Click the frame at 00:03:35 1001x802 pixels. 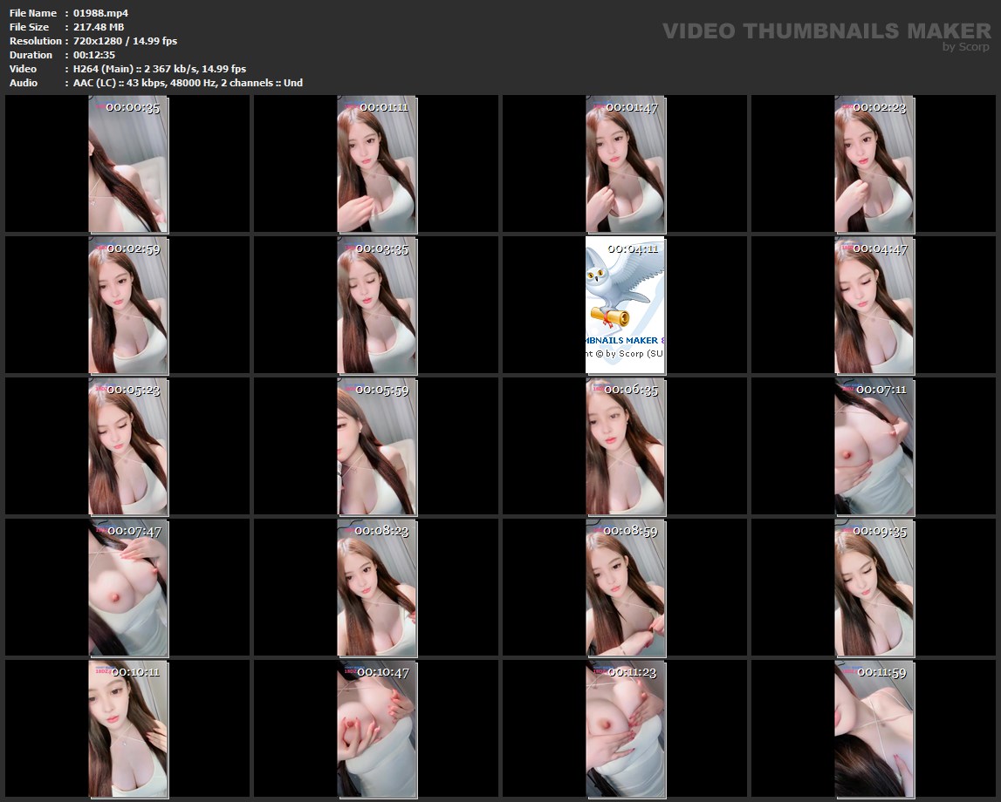pyautogui.click(x=377, y=305)
